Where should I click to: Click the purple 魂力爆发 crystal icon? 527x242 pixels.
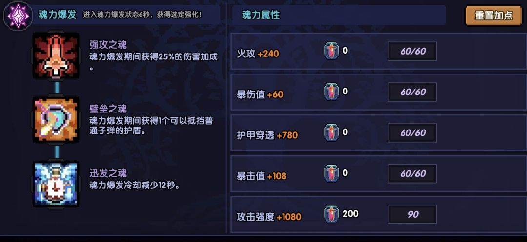18,15
